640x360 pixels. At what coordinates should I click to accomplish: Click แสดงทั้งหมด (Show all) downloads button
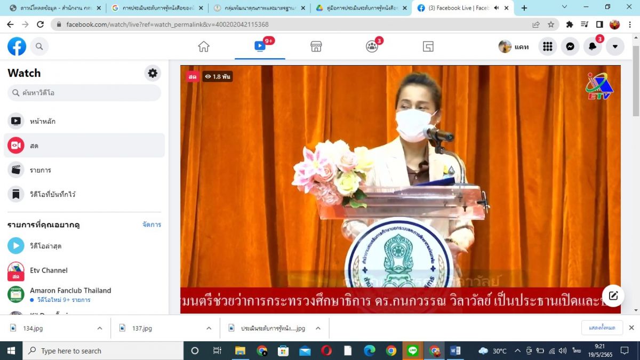click(x=602, y=328)
